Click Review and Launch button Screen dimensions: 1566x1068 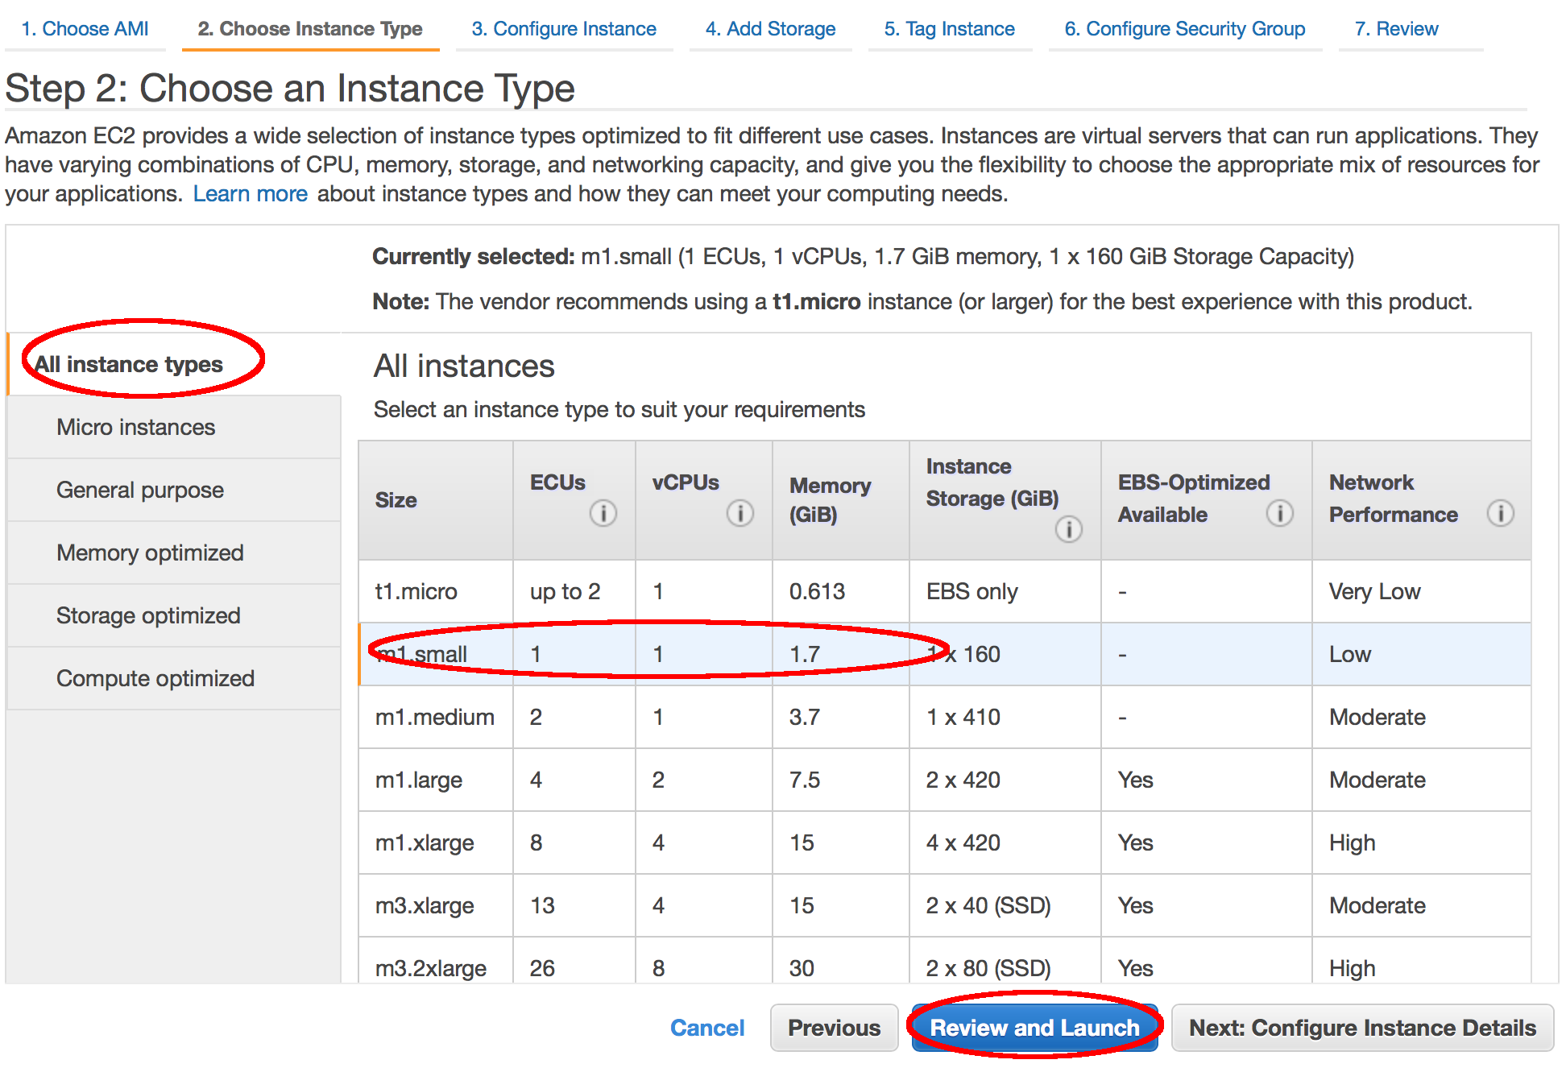1034,1028
